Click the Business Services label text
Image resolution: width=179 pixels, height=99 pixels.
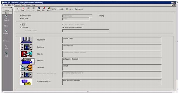pyautogui.click(x=44, y=81)
